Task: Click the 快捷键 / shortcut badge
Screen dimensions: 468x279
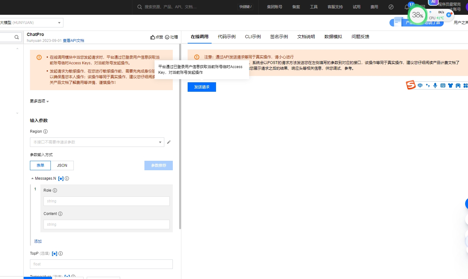Action: click(245, 7)
